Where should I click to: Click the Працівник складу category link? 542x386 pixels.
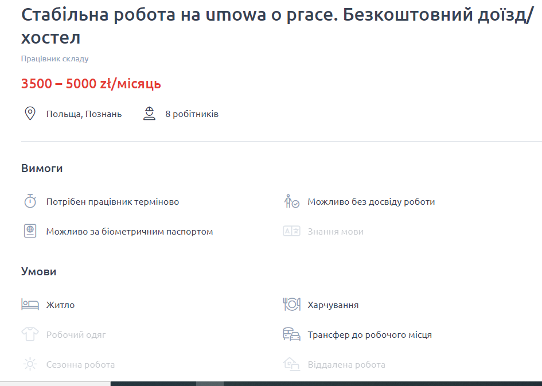tap(54, 58)
